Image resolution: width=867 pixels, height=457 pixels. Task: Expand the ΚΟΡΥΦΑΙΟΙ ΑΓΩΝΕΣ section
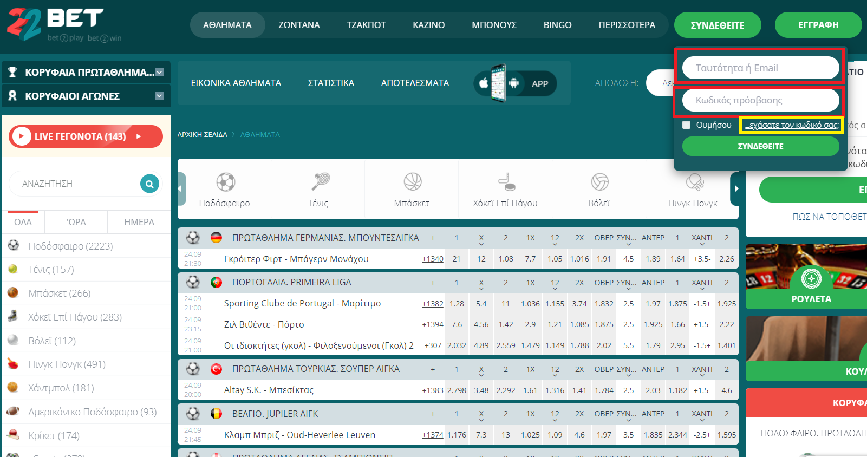[160, 96]
